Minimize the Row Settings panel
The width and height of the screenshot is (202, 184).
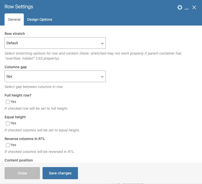(x=187, y=8)
